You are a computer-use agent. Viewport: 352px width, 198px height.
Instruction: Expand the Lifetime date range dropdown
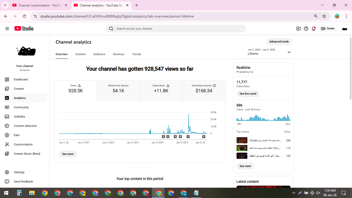(289, 52)
